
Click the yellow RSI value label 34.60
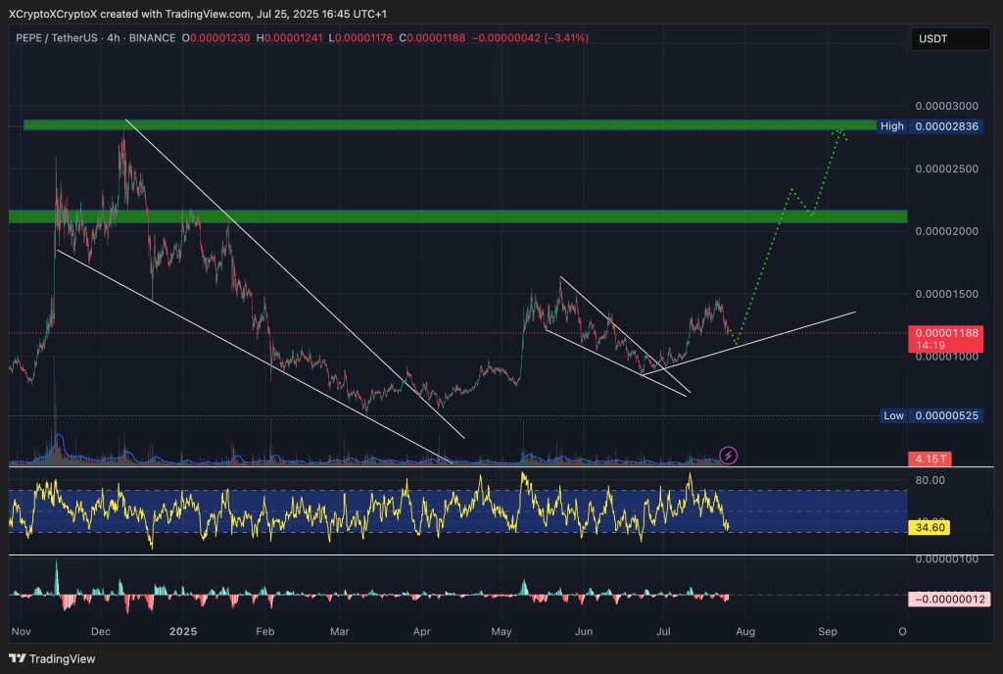929,527
